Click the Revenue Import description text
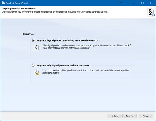This screenshot has height=121, width=156. tap(87, 47)
